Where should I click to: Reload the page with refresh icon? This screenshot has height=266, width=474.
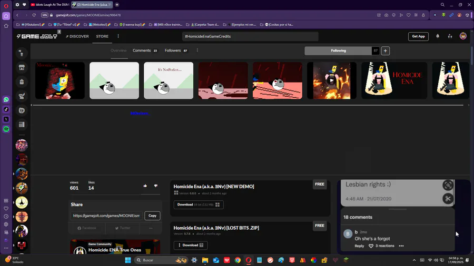click(34, 15)
